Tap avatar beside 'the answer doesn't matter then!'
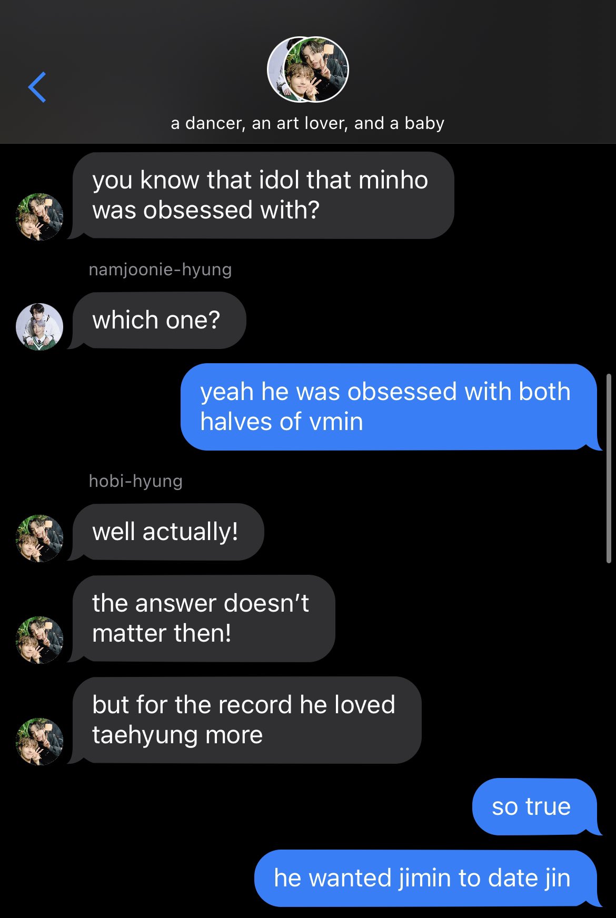This screenshot has width=616, height=918. pos(39,640)
